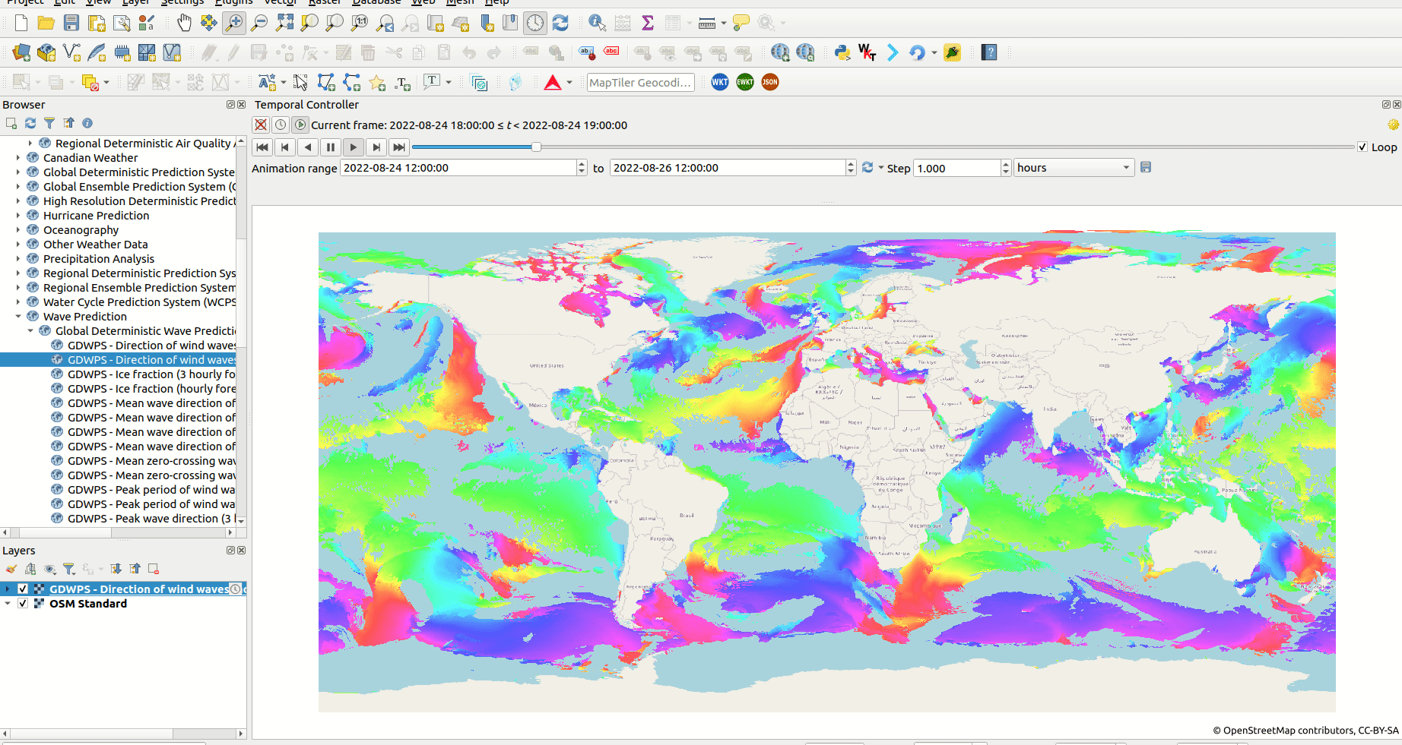This screenshot has height=745, width=1402.
Task: Open the Temporal Controller clock icon in toolbar
Action: [535, 23]
